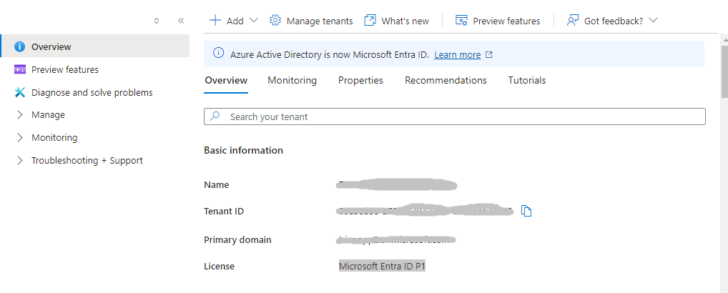Open the Recommendations tab

pos(446,80)
